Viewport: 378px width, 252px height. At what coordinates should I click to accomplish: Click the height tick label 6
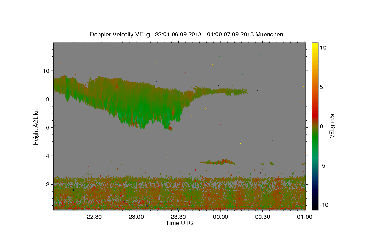coord(48,127)
